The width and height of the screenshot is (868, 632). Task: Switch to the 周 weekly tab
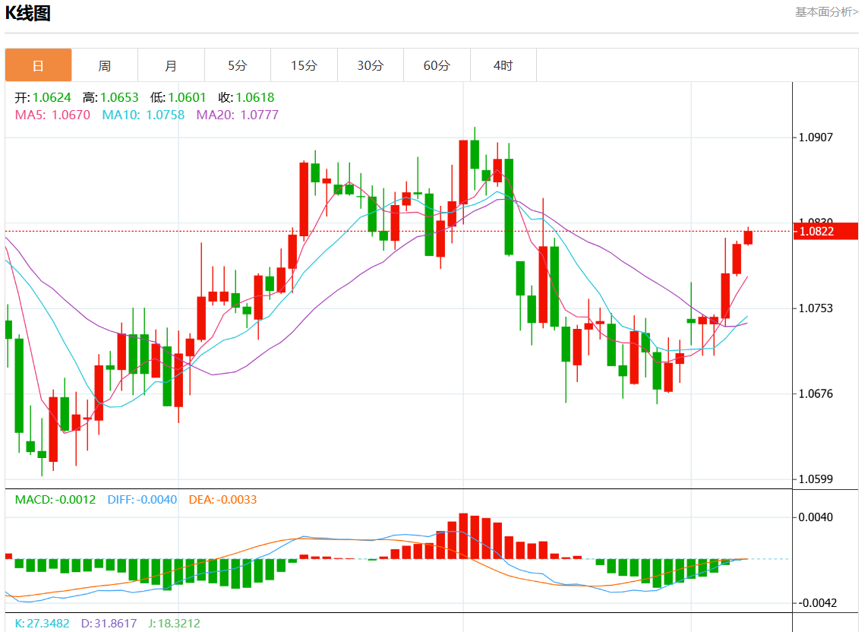click(x=105, y=65)
